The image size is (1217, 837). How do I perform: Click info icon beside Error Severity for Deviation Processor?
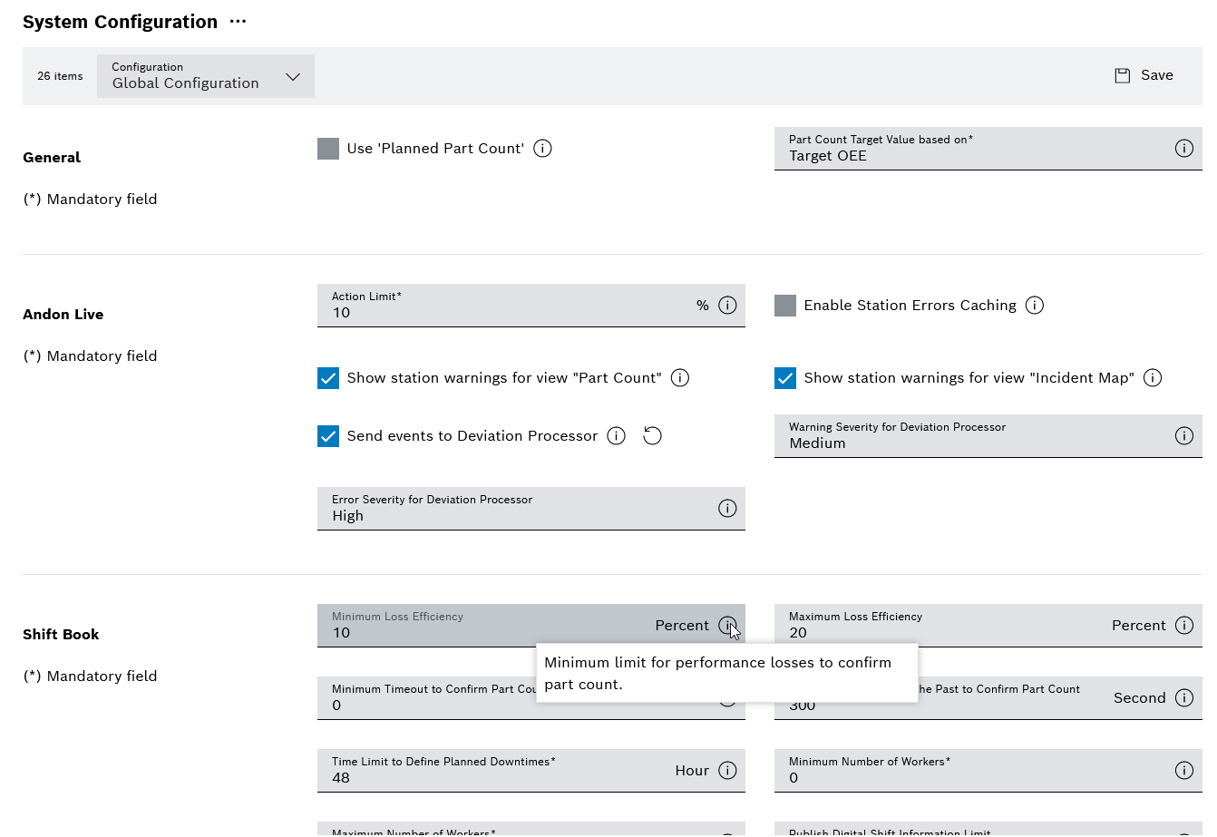coord(727,508)
